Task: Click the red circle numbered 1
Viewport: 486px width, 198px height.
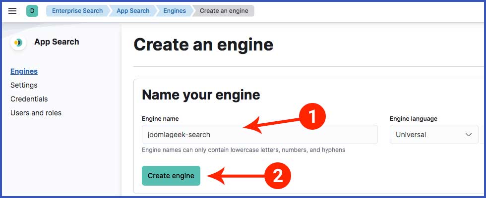Action: [312, 117]
